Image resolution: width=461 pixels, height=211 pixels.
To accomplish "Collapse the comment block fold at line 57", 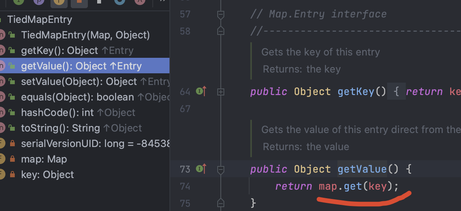I will pos(221,15).
